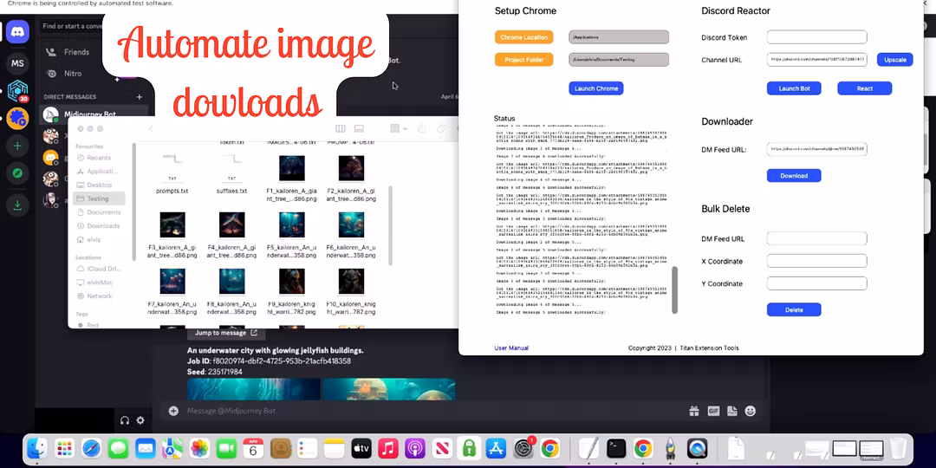Open Terminal from the dock

[616, 448]
